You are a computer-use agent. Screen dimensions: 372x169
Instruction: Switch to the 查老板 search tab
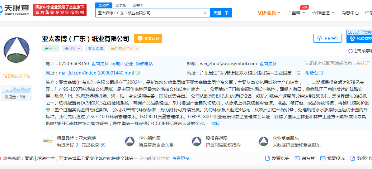point(121,6)
